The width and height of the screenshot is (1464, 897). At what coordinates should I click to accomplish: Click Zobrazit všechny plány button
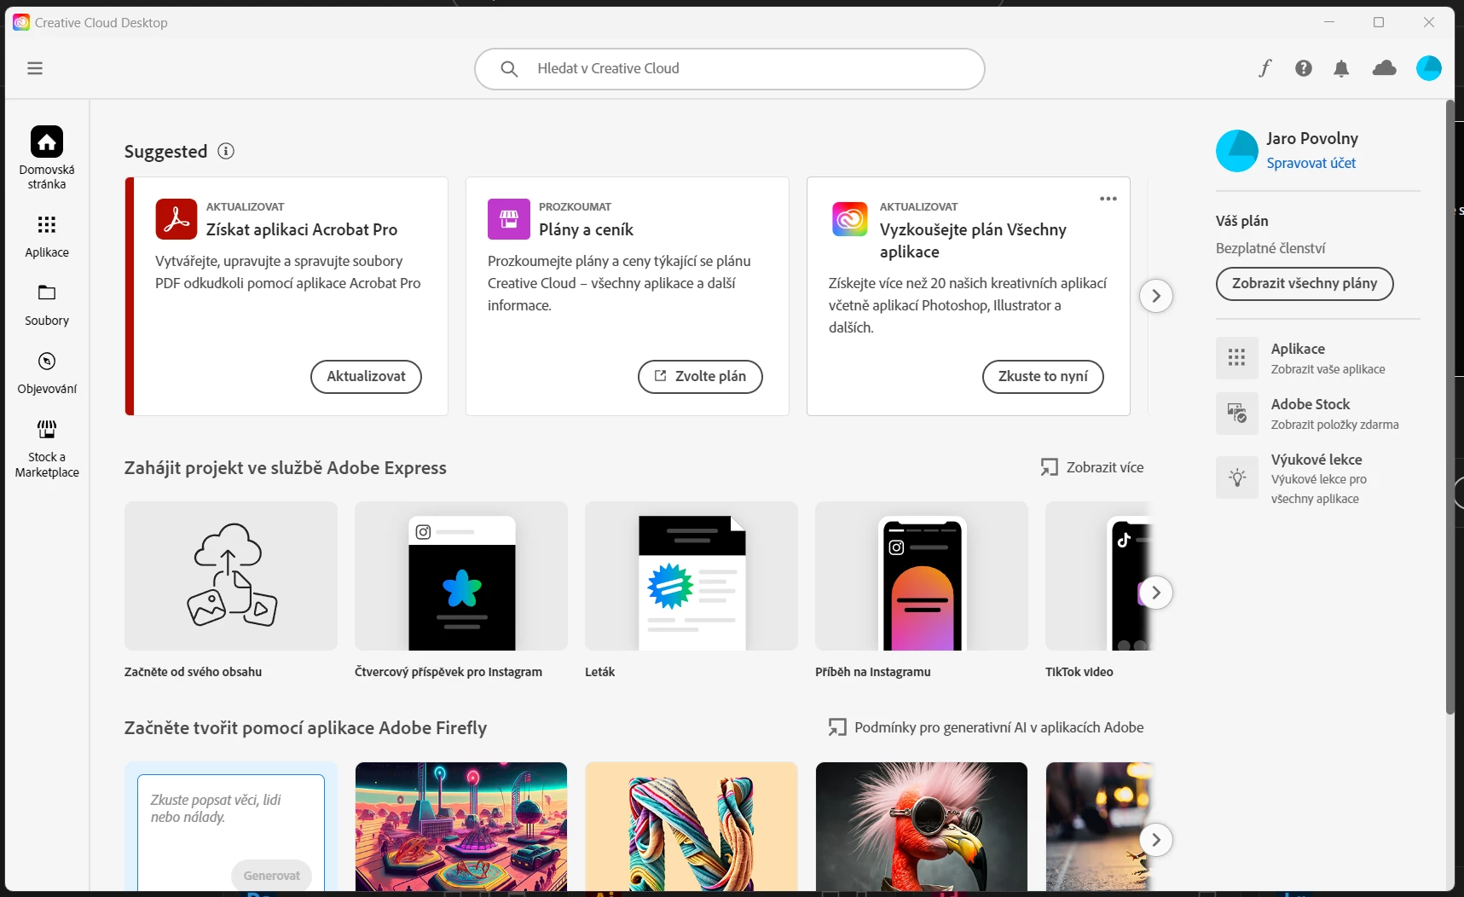(1305, 284)
